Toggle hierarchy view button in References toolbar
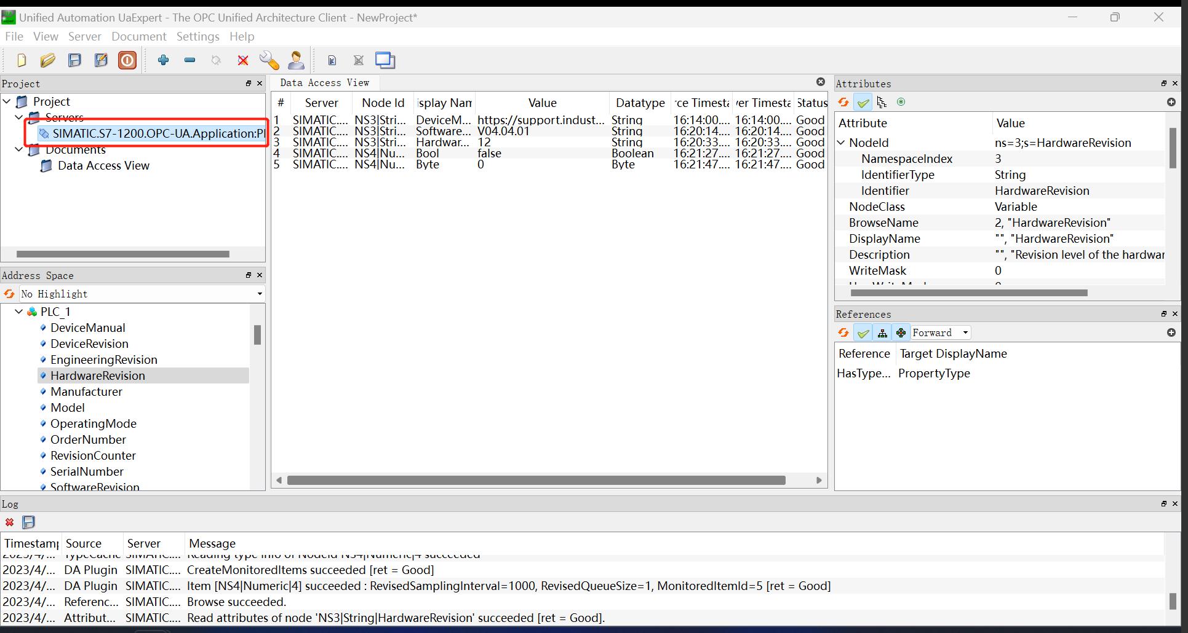The width and height of the screenshot is (1188, 633). click(x=882, y=333)
